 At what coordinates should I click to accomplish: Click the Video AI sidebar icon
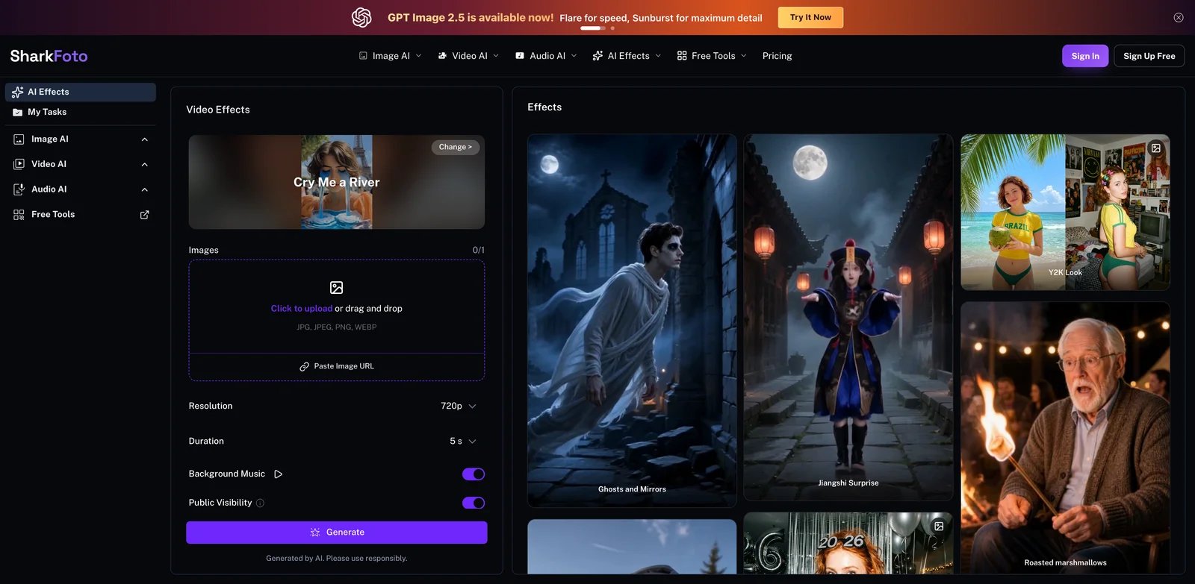point(19,164)
